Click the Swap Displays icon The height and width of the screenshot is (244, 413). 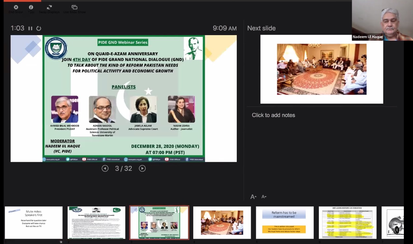(x=49, y=7)
